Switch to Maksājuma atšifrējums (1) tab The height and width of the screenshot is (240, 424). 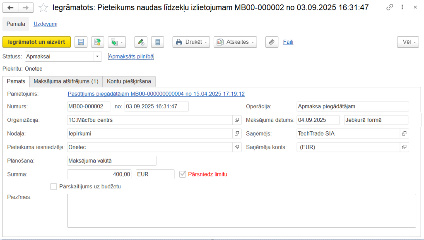(x=66, y=81)
